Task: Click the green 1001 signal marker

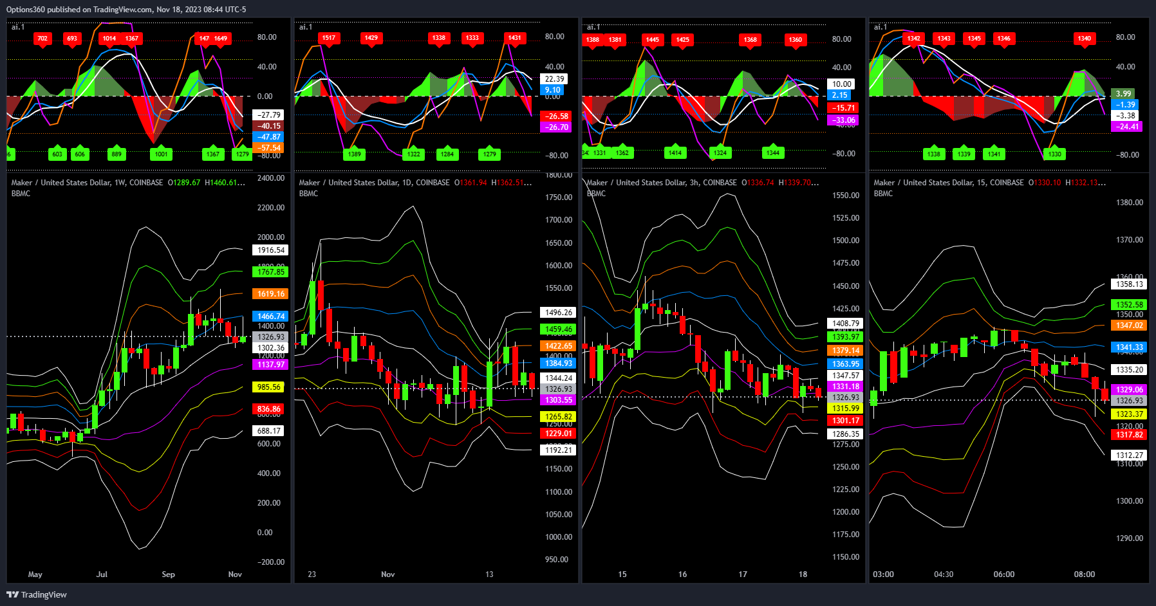Action: pos(161,154)
